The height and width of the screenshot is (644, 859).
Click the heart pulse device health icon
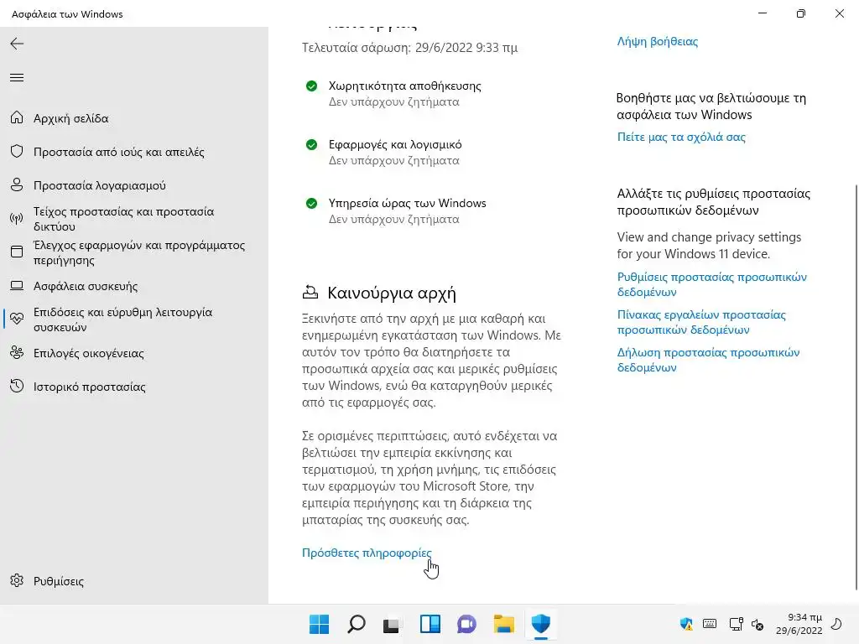(x=17, y=319)
